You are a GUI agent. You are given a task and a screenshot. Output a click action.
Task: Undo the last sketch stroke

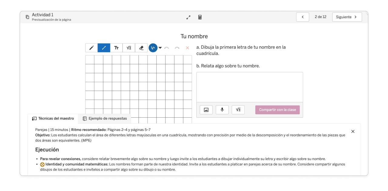coord(167,48)
